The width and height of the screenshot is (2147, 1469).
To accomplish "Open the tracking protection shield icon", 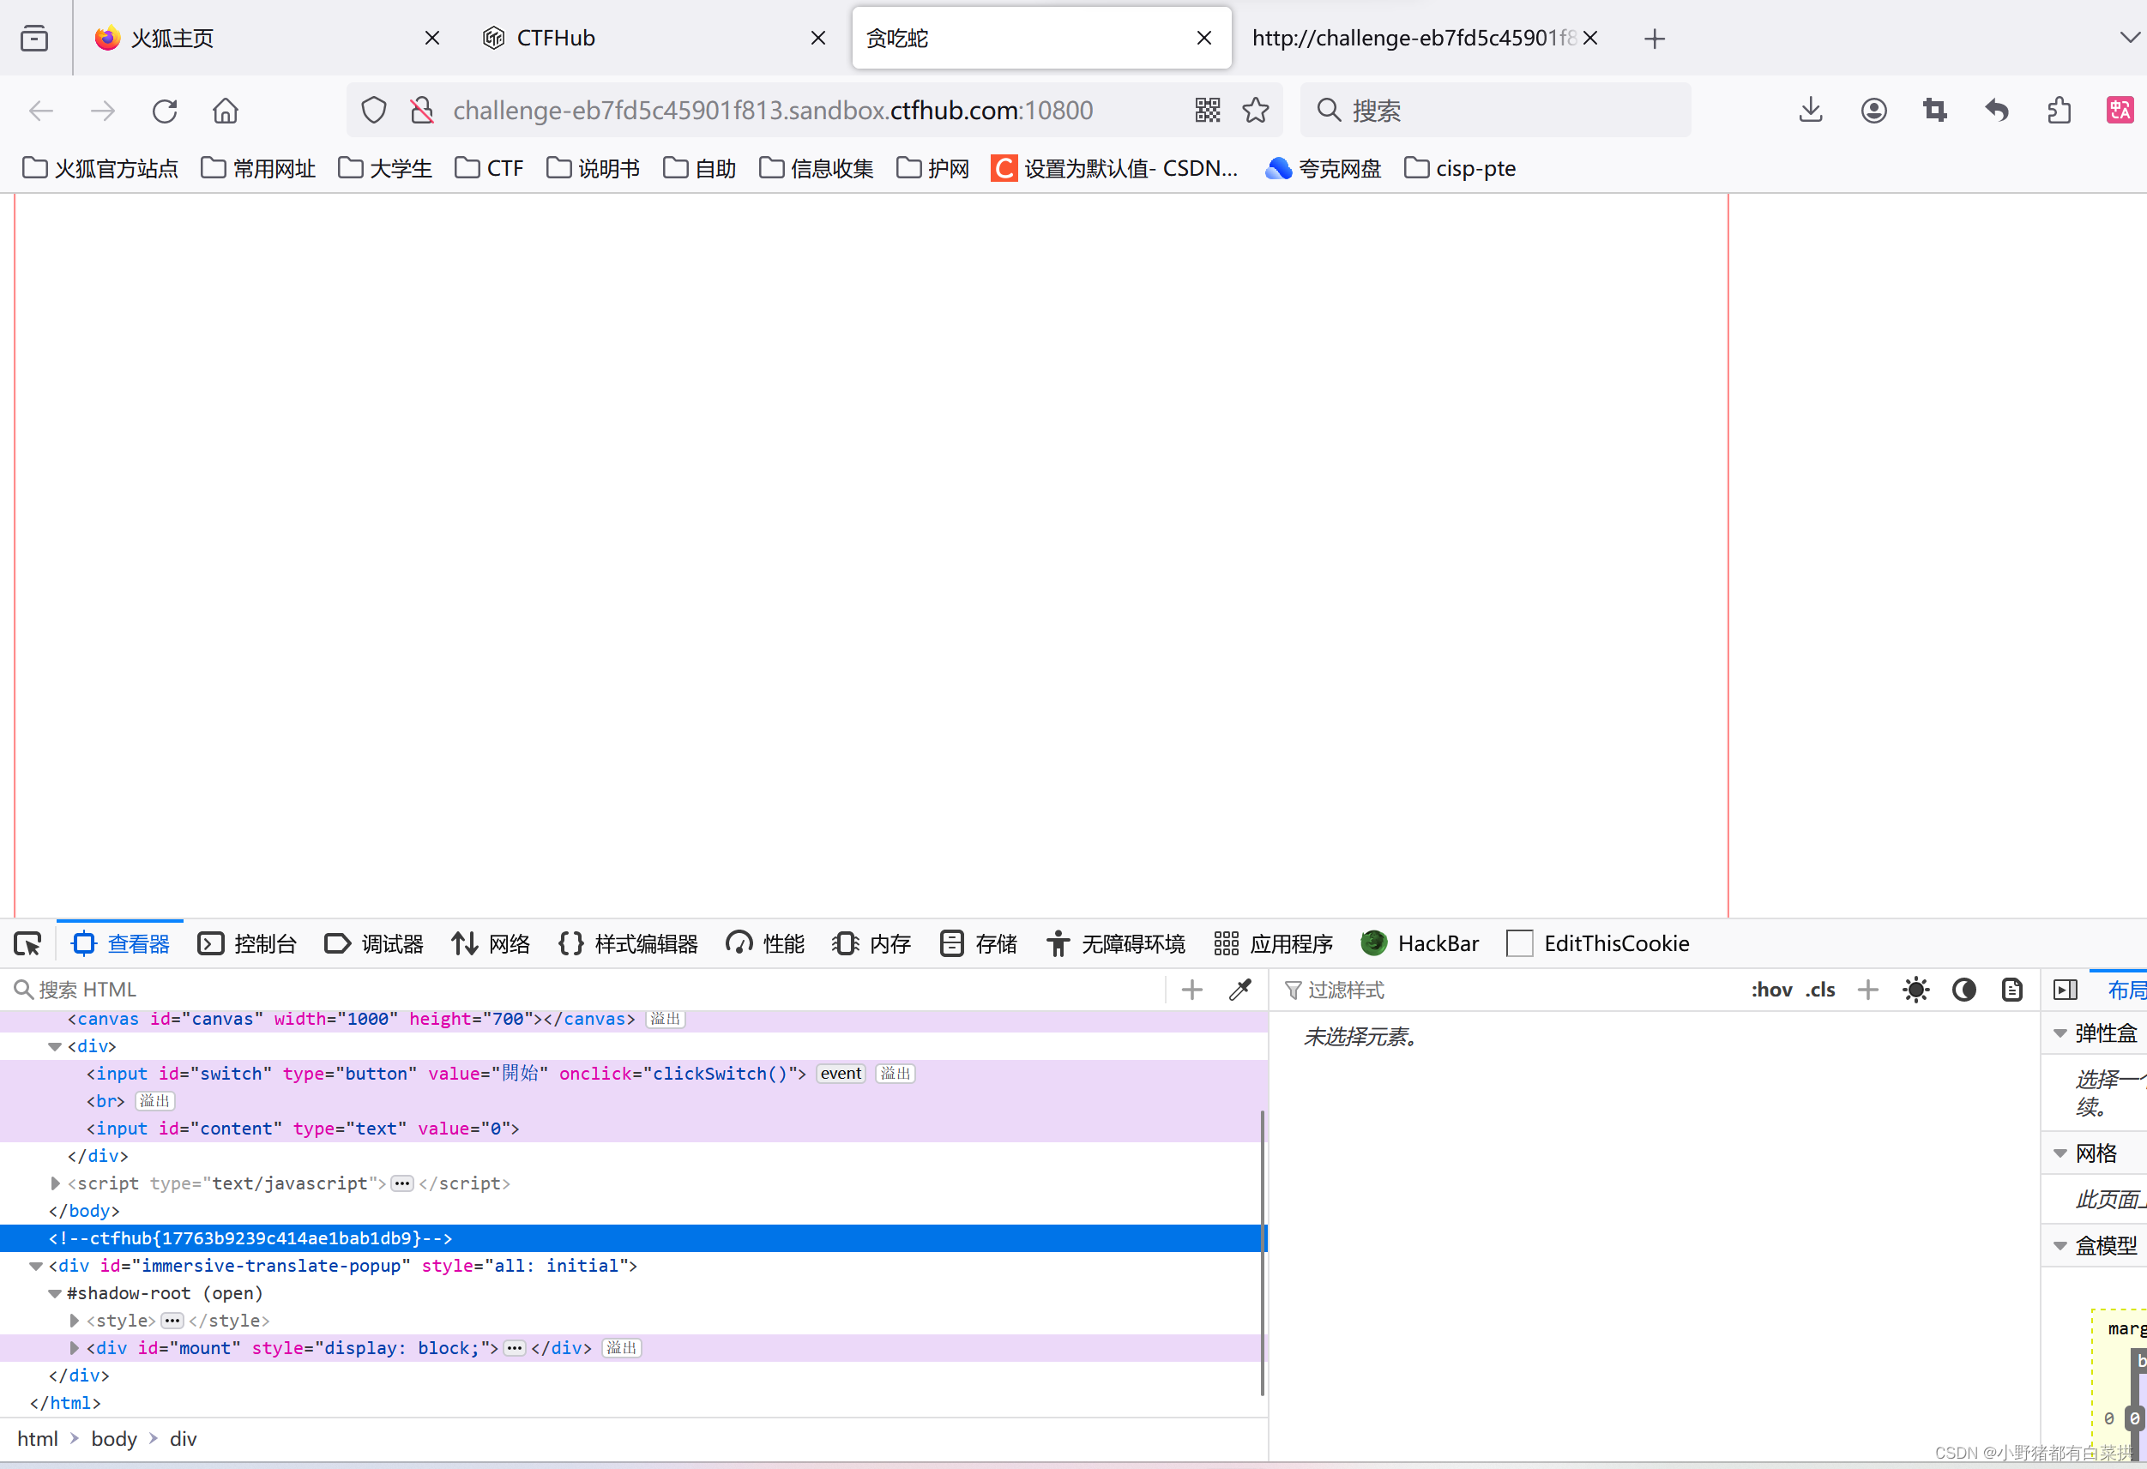I will [x=373, y=111].
